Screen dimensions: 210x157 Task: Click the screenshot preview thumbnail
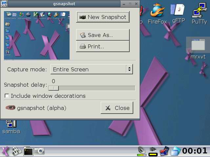click(37, 35)
